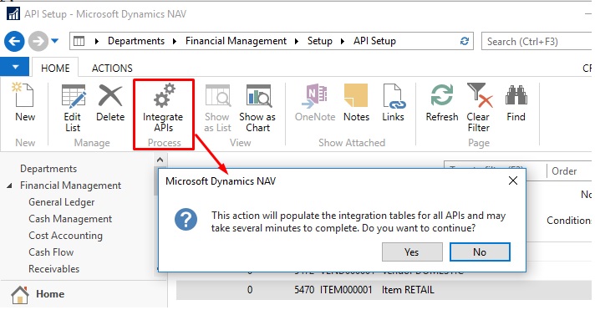Click refresh icon in address bar
The image size is (595, 310).
click(x=465, y=41)
